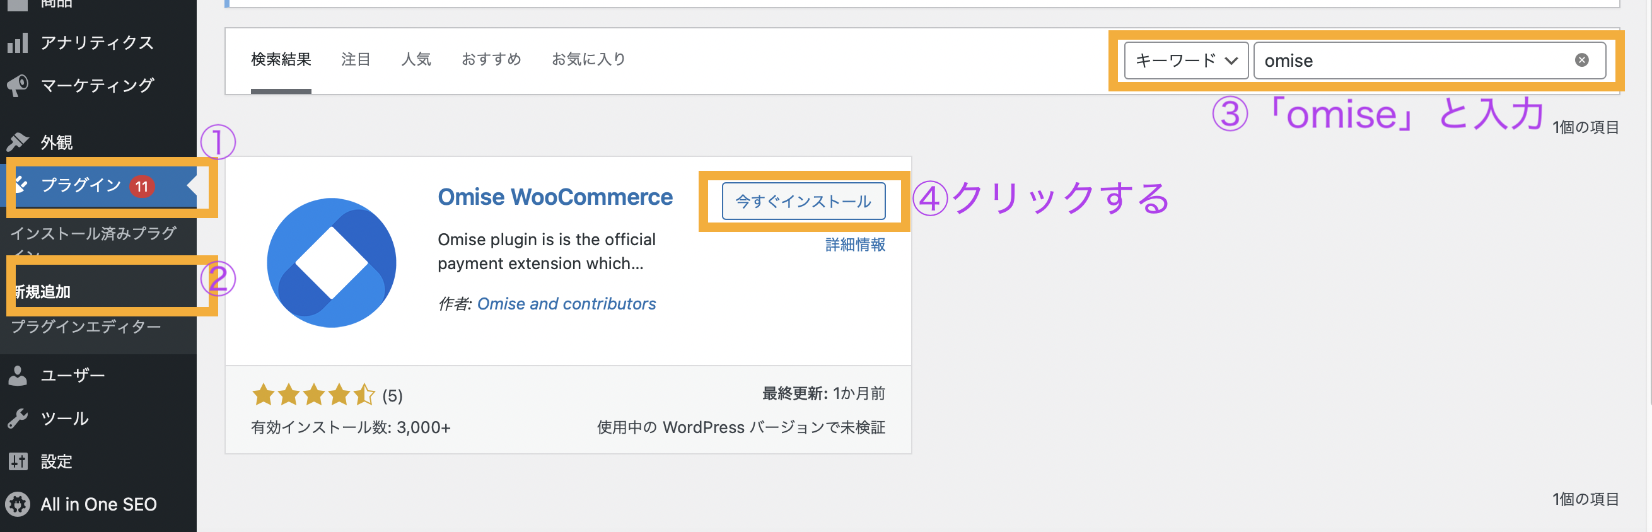Image resolution: width=1652 pixels, height=532 pixels.
Task: Open the お気に入り tab
Action: click(588, 60)
